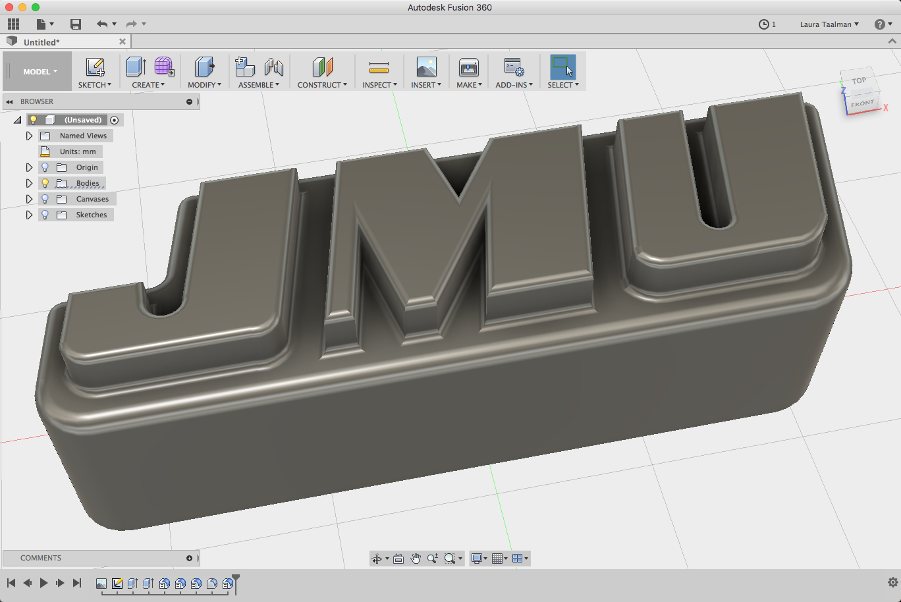Click the Select tool icon
Viewport: 901px width, 602px height.
point(562,67)
